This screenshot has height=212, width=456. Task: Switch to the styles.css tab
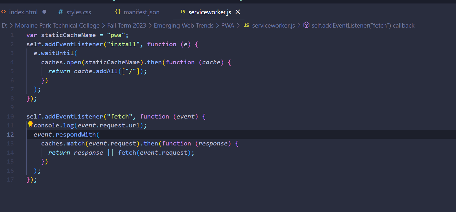79,12
